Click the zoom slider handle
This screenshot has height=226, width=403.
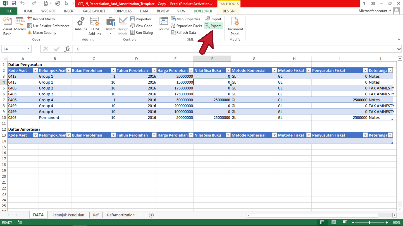(370, 222)
